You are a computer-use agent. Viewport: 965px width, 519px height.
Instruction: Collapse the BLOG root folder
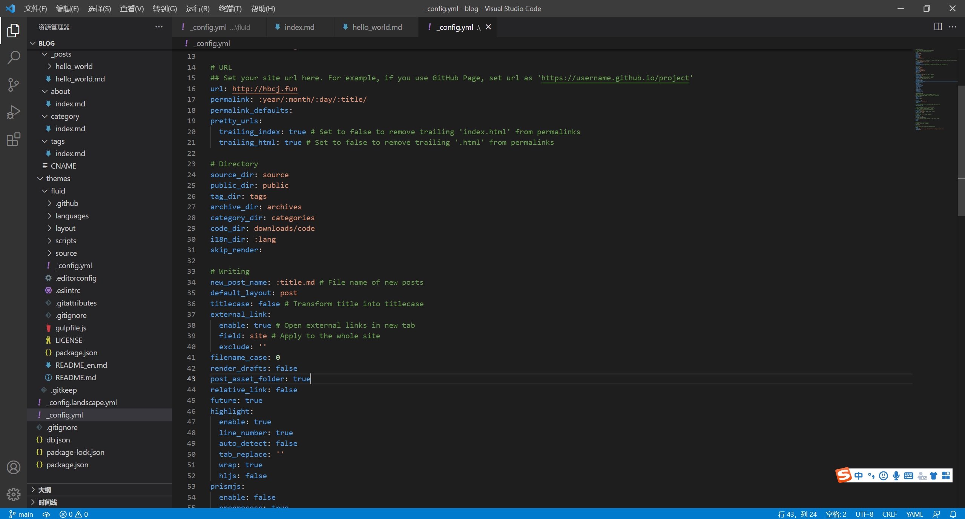(99, 43)
